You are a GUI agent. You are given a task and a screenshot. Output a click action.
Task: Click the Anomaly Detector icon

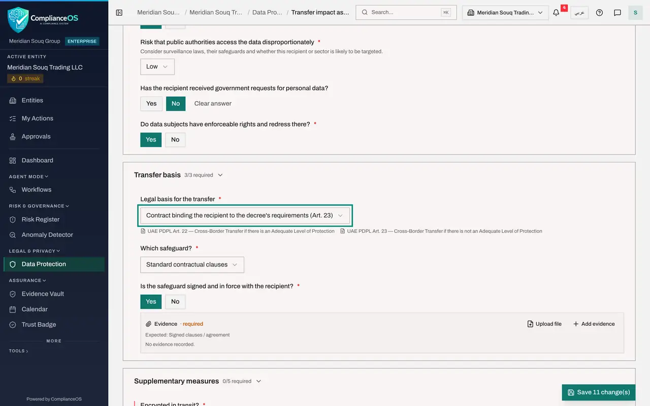(13, 235)
